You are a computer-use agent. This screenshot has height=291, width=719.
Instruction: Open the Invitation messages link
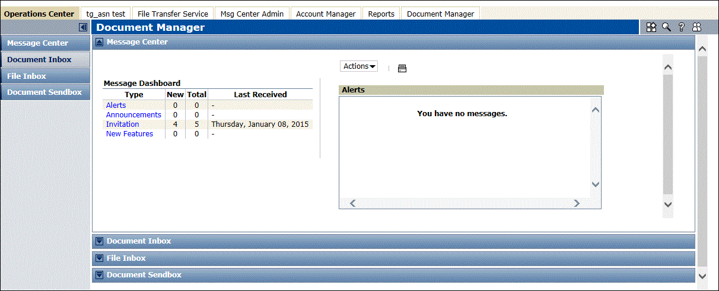[x=122, y=124]
